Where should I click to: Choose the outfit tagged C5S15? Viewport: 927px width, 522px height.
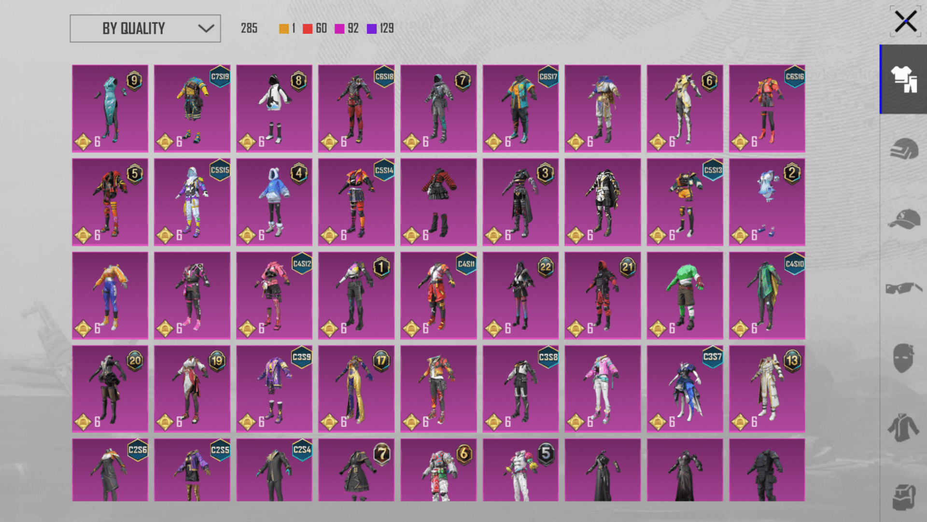(x=192, y=202)
